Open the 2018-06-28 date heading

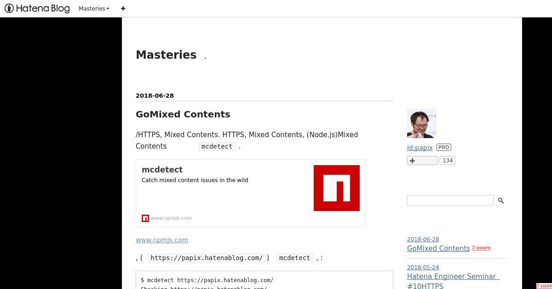(155, 95)
